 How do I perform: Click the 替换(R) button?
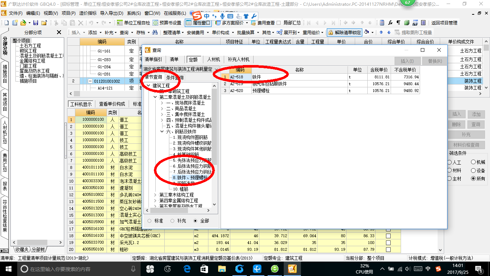(434, 61)
